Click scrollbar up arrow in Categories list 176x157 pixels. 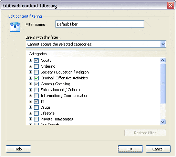coord(163,60)
